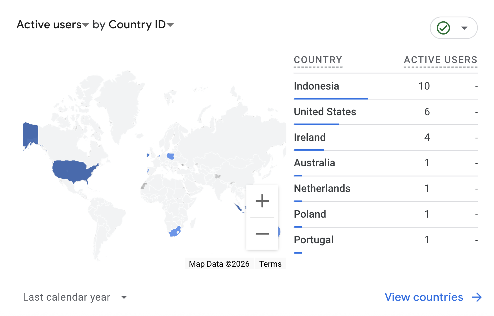Viewport: 494px width, 316px height.
Task: Click the zoom out icon on the map
Action: (x=262, y=233)
